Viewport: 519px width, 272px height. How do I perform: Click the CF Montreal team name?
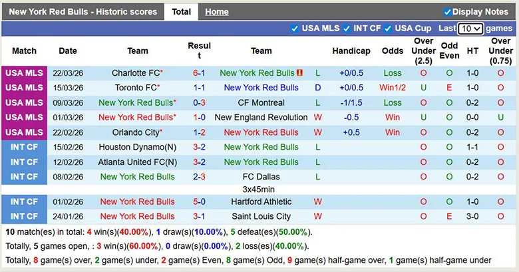[261, 102]
